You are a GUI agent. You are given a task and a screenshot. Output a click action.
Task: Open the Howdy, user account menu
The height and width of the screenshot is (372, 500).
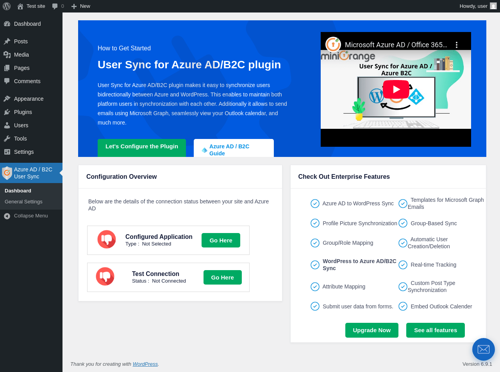coord(478,6)
